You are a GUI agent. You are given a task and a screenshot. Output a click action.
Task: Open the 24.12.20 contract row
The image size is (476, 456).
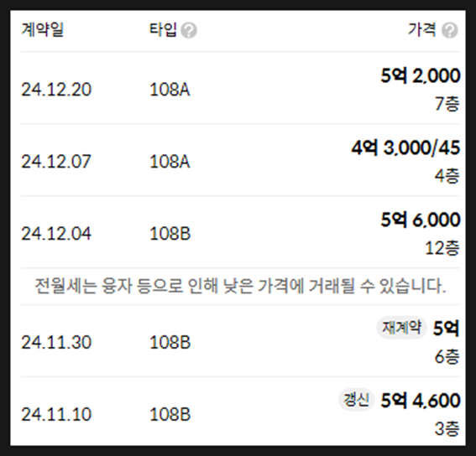point(240,88)
